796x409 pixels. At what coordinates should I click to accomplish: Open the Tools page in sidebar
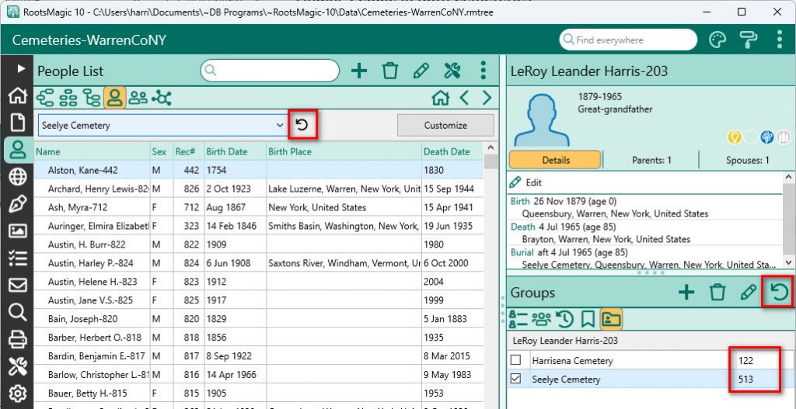pos(18,367)
